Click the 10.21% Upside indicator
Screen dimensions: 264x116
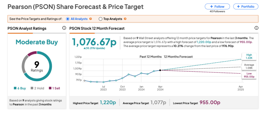[94, 48]
